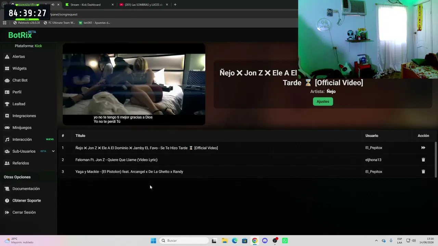This screenshot has width=438, height=246.
Task: Click the Perfil card icon
Action: [x=7, y=92]
